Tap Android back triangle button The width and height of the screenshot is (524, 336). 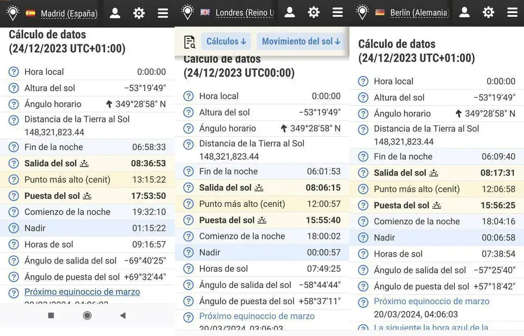[122, 316]
